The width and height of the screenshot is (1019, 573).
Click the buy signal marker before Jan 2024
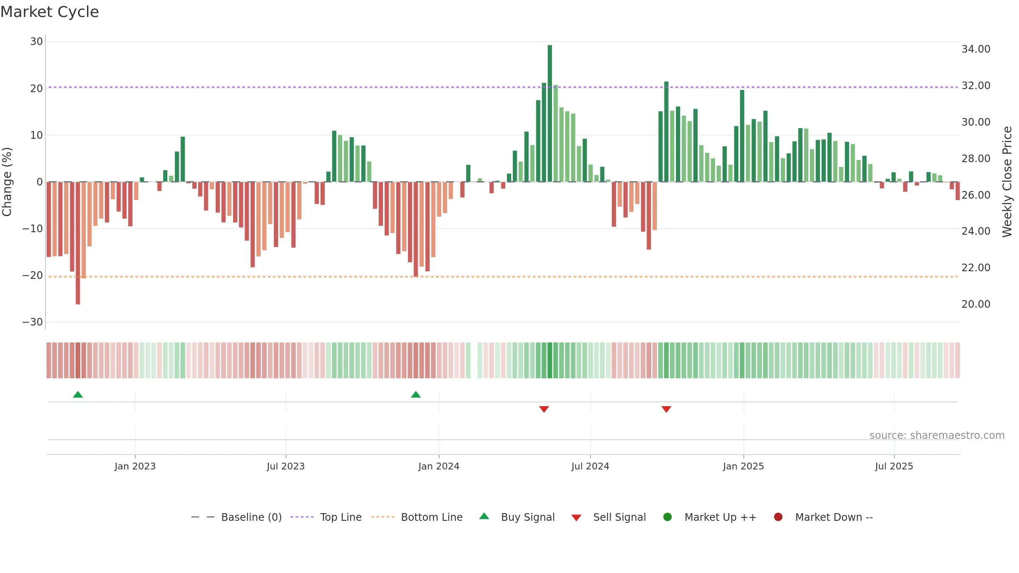pyautogui.click(x=416, y=394)
